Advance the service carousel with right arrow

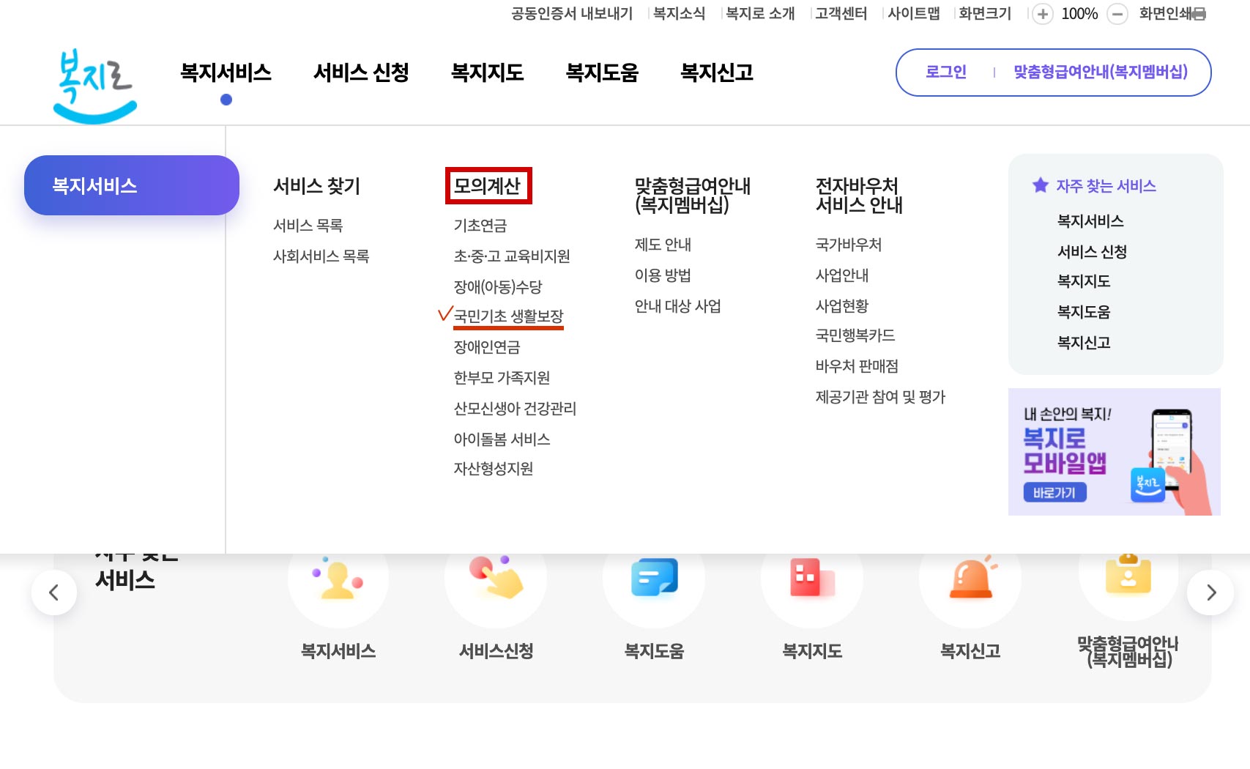(1210, 592)
